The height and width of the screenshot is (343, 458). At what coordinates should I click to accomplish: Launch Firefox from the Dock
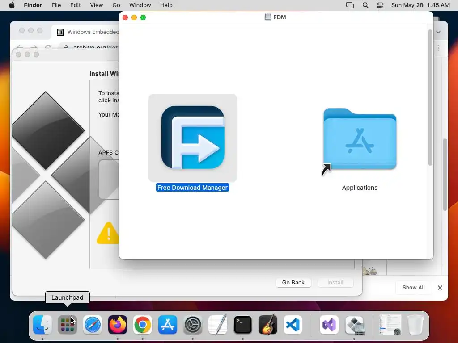(x=118, y=325)
